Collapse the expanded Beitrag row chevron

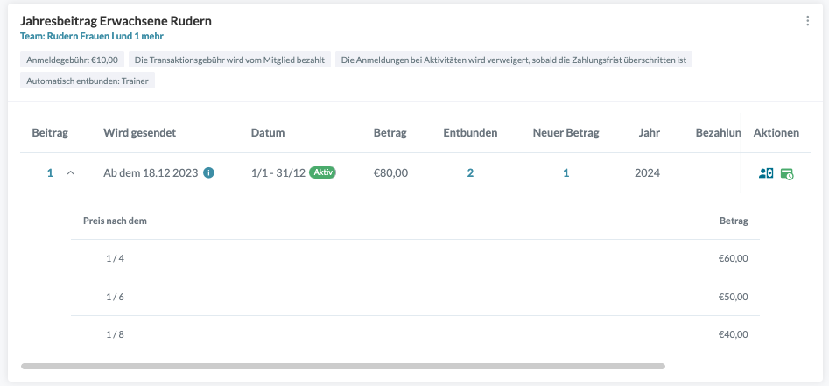coord(71,173)
